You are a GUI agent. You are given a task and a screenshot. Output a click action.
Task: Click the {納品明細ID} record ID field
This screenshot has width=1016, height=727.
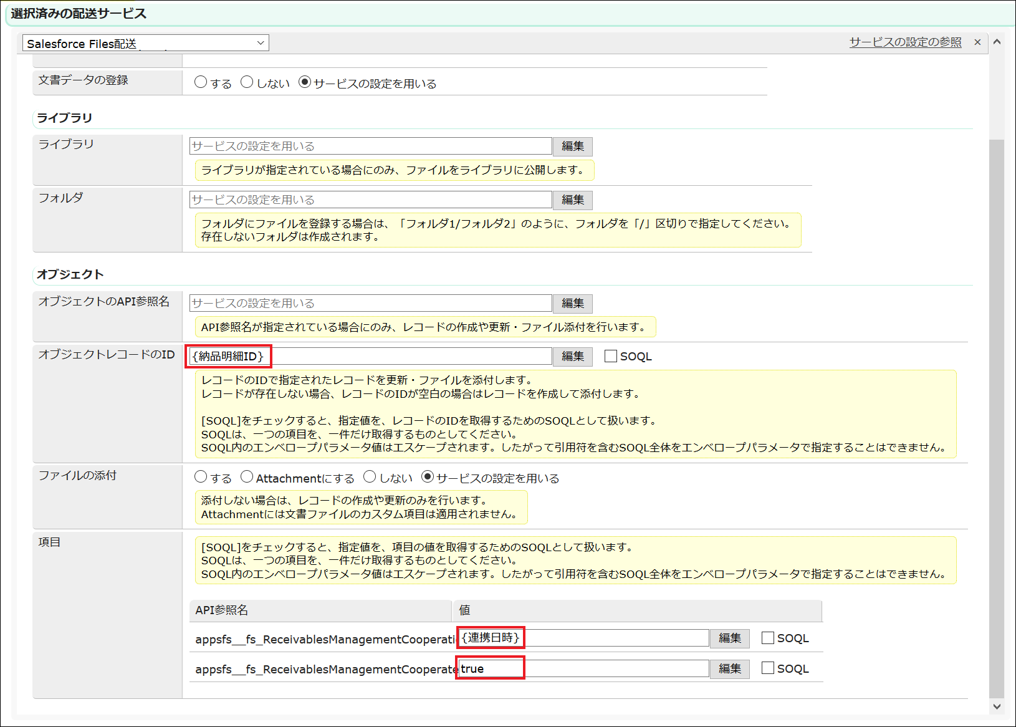tap(370, 357)
